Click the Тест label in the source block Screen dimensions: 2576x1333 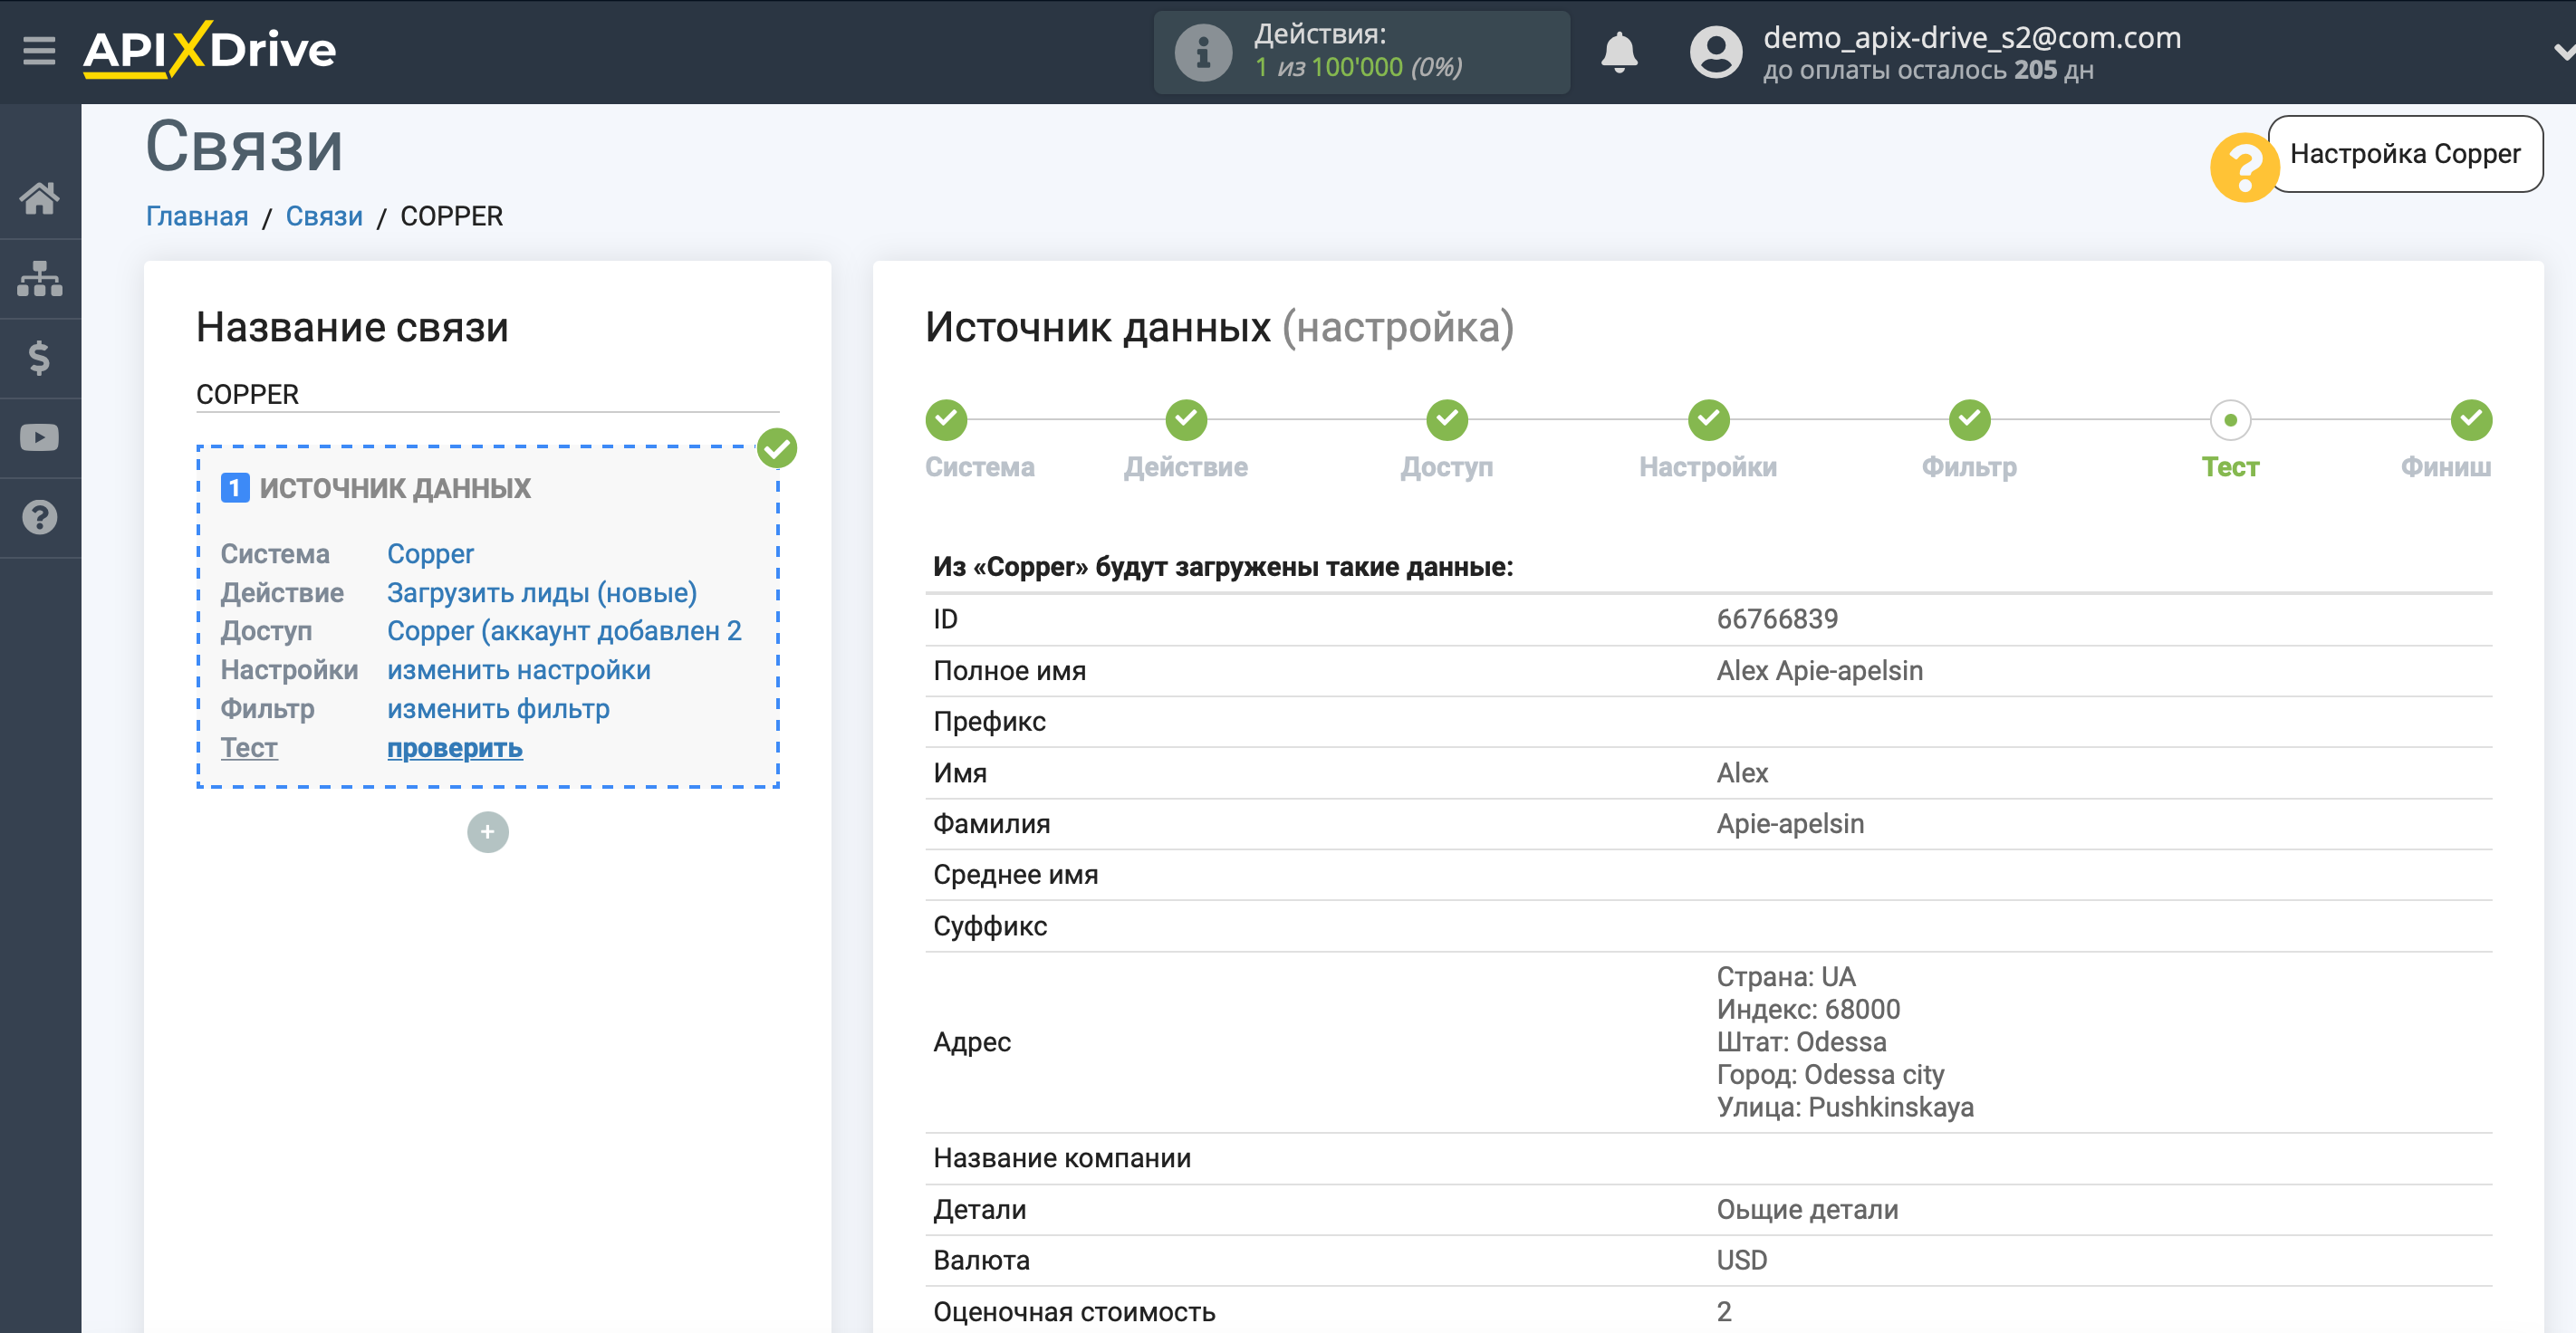click(249, 748)
